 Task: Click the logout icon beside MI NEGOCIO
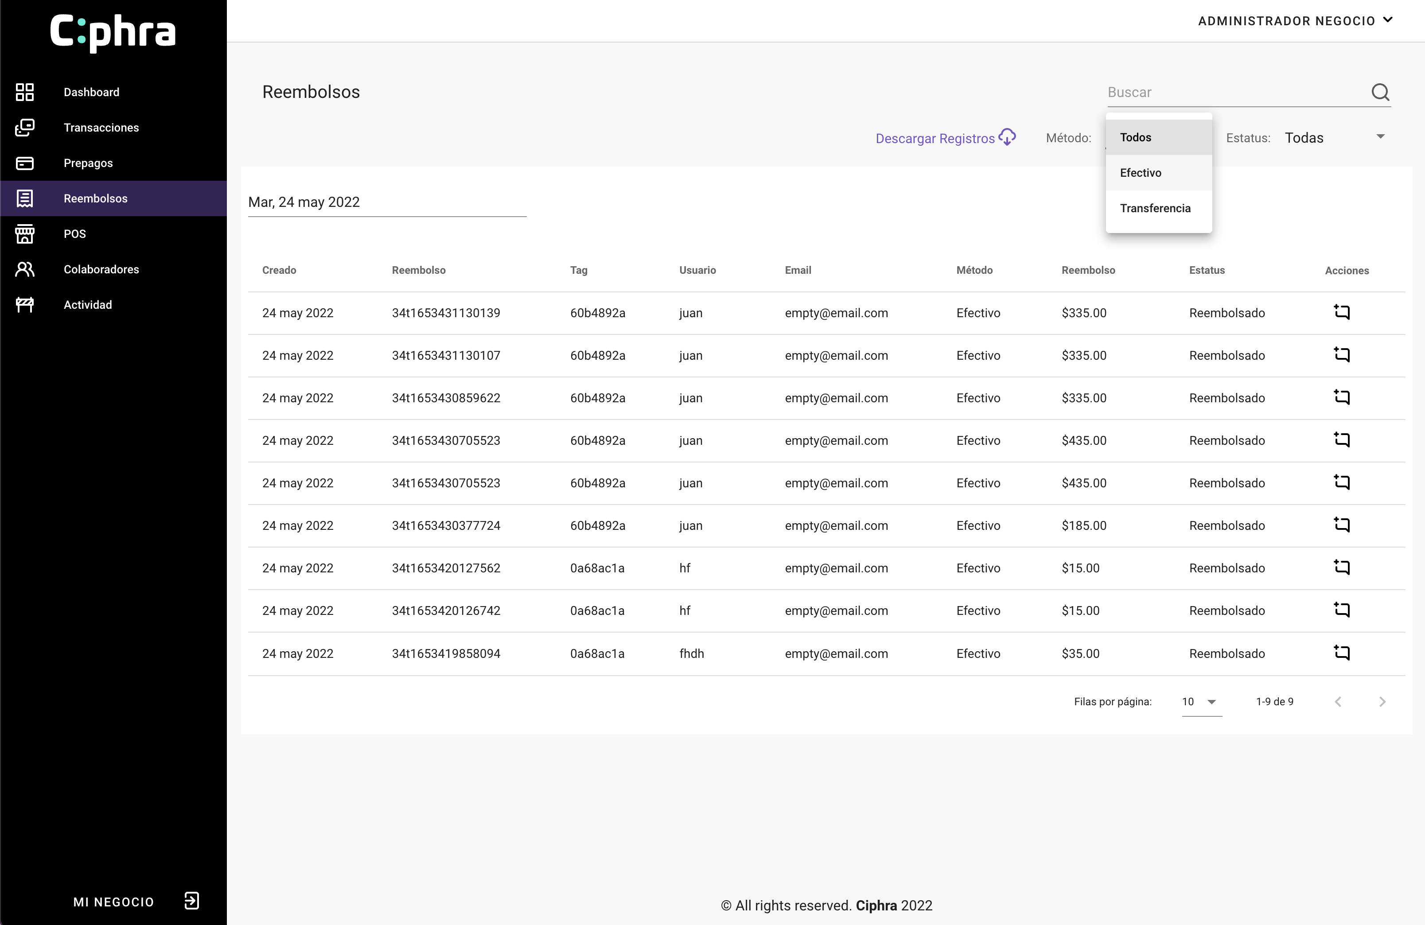[x=191, y=901]
